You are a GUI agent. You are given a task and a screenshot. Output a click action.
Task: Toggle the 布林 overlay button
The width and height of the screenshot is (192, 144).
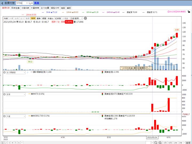(x=33, y=18)
